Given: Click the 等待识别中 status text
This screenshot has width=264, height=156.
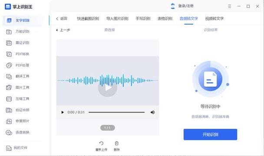Looking at the screenshot, I should [x=210, y=106].
